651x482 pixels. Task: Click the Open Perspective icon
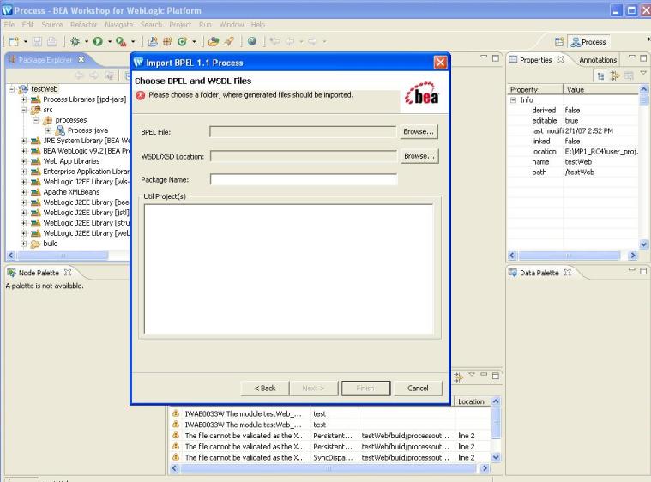[x=559, y=41]
